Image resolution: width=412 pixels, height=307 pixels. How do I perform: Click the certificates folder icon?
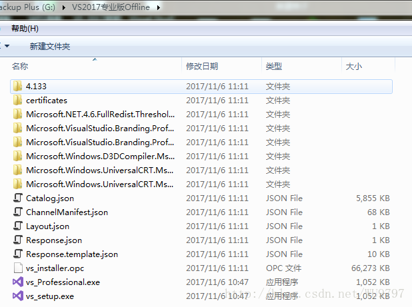(x=17, y=101)
